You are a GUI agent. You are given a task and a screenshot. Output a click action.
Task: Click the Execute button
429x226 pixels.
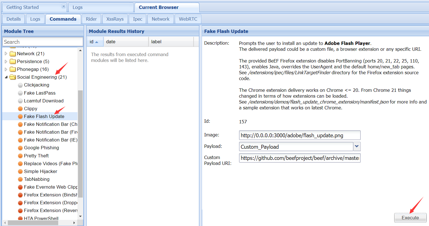tap(410, 218)
